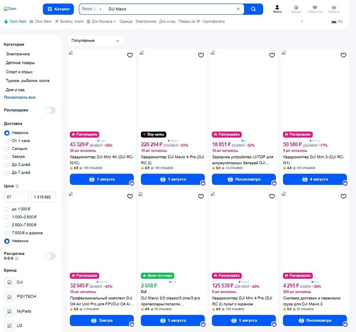Add DJI Mini 4K quadcopter to favorites
The height and width of the screenshot is (332, 356).
[x=130, y=55]
